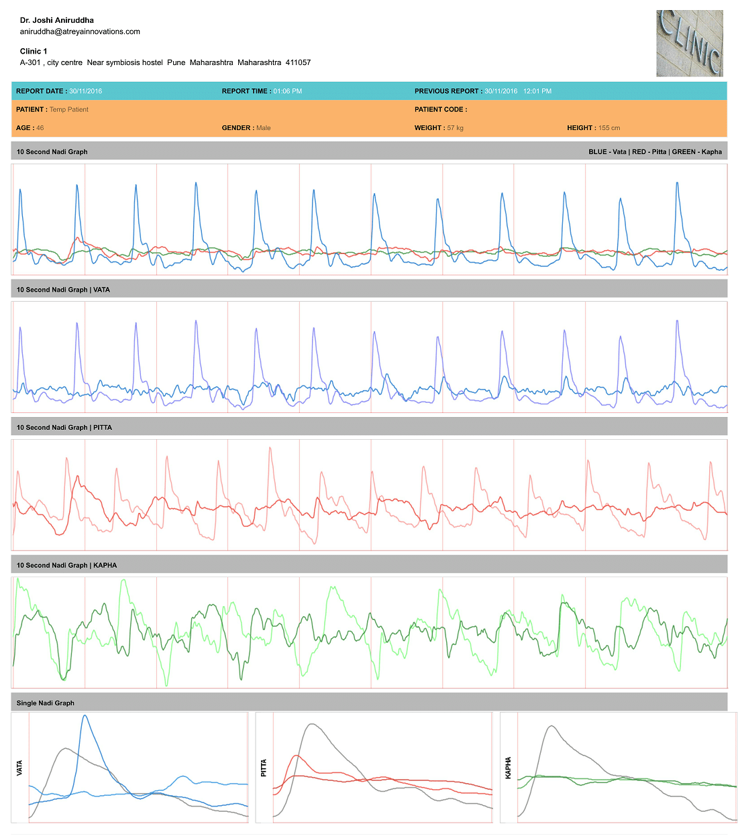Click the Height value 155 cm
The height and width of the screenshot is (838, 738).
(x=609, y=128)
